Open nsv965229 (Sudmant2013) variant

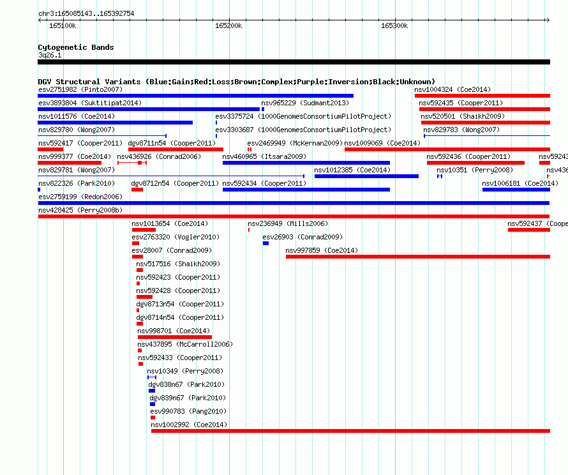click(305, 103)
